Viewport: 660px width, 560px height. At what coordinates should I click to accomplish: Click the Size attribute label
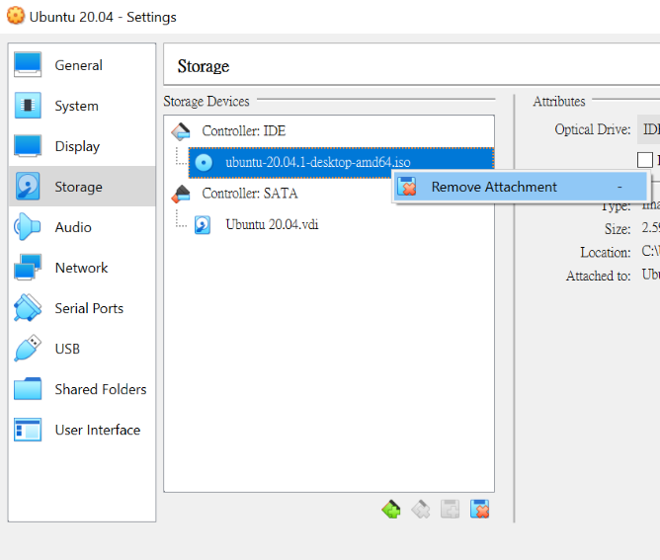pyautogui.click(x=618, y=229)
